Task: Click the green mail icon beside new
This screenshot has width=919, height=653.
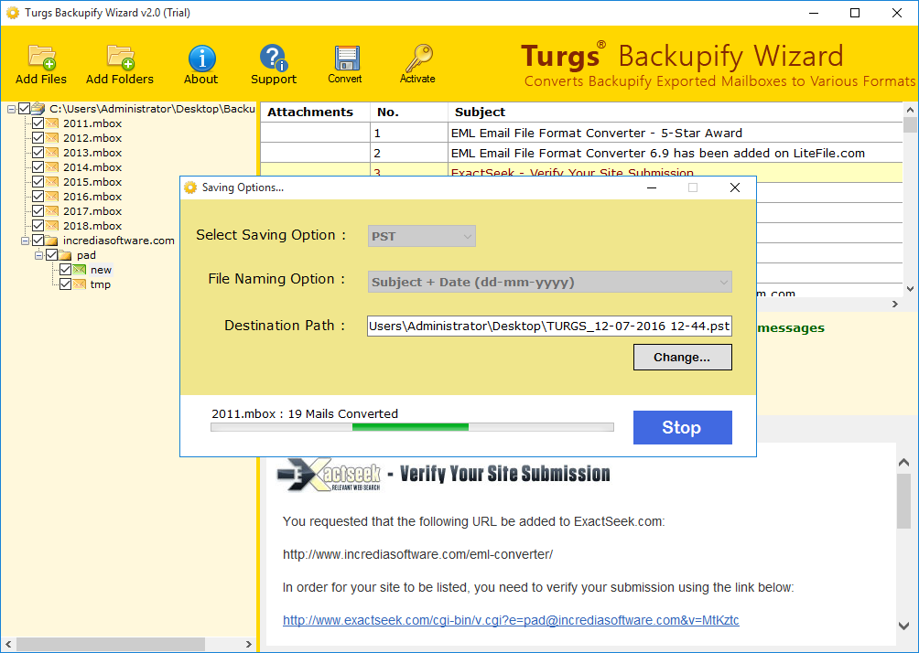Action: [79, 270]
